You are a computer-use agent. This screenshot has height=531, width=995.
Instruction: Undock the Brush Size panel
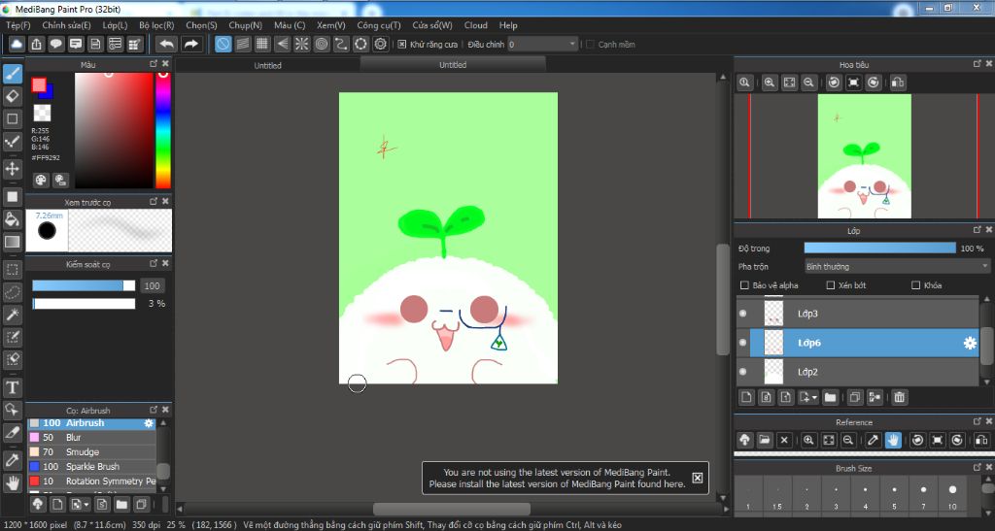(x=978, y=468)
